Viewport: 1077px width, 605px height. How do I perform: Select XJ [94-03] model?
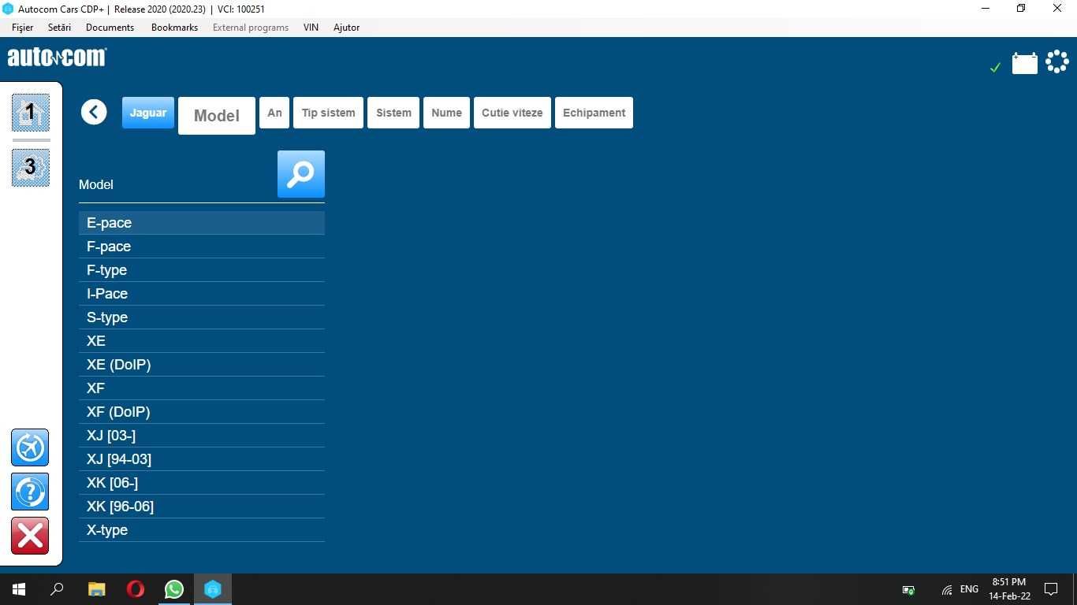[202, 459]
